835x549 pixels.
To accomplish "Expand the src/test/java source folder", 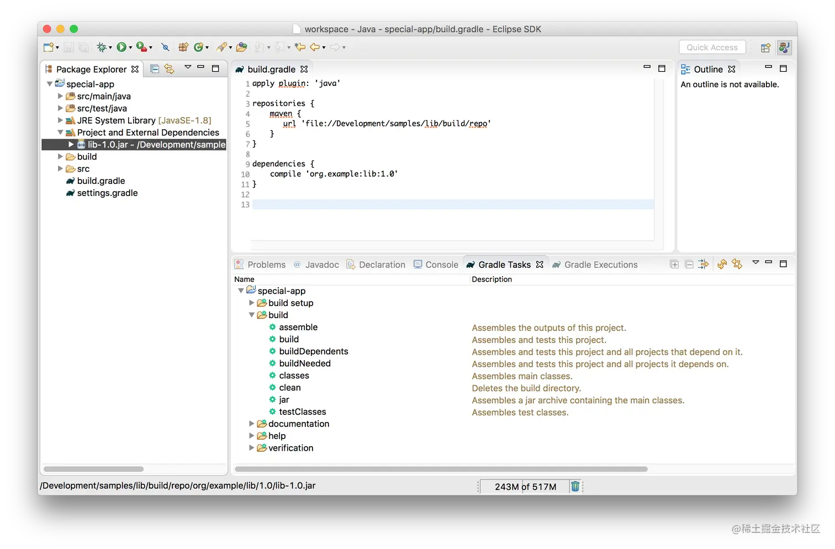I will [x=60, y=108].
